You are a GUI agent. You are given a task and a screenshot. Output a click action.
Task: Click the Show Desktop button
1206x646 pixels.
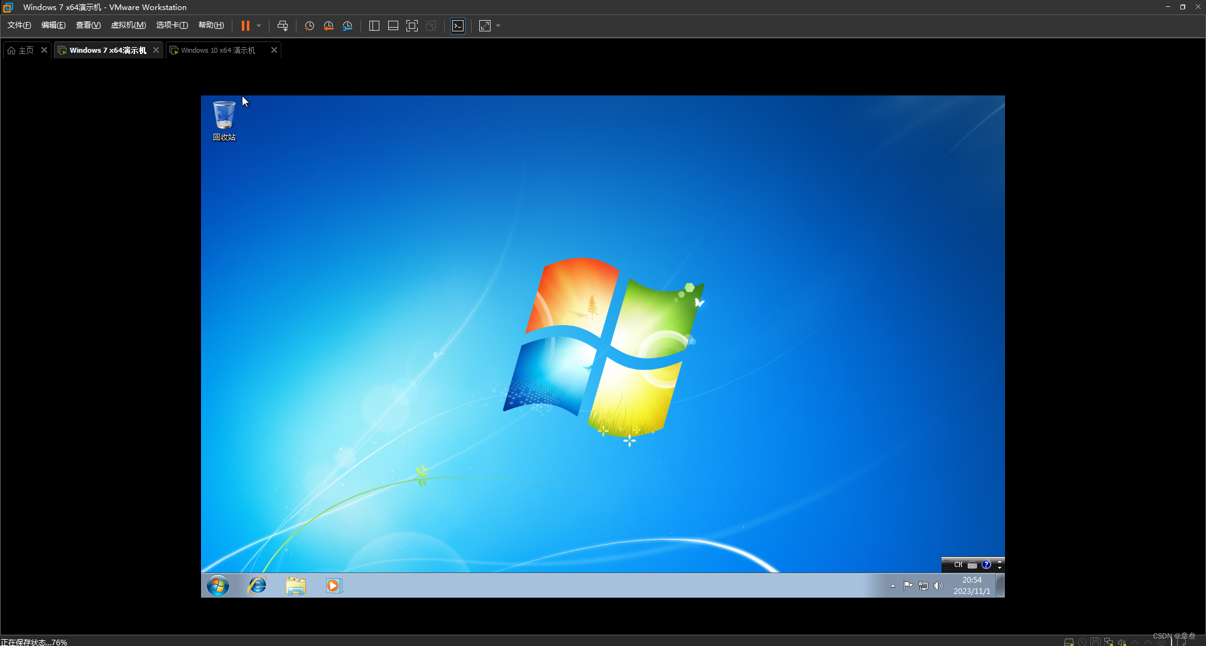1001,586
